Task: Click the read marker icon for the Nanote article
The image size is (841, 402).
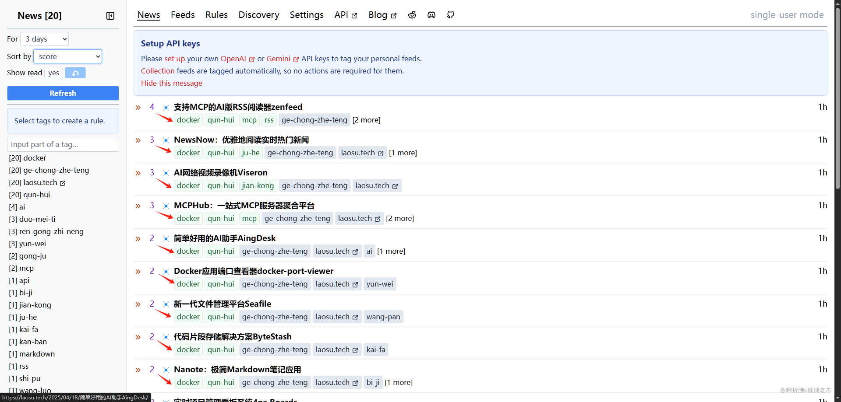Action: click(166, 370)
